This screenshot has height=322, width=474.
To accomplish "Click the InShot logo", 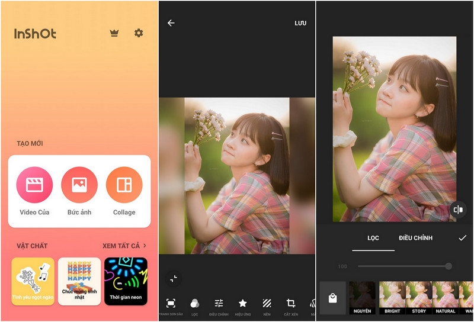I will [35, 34].
